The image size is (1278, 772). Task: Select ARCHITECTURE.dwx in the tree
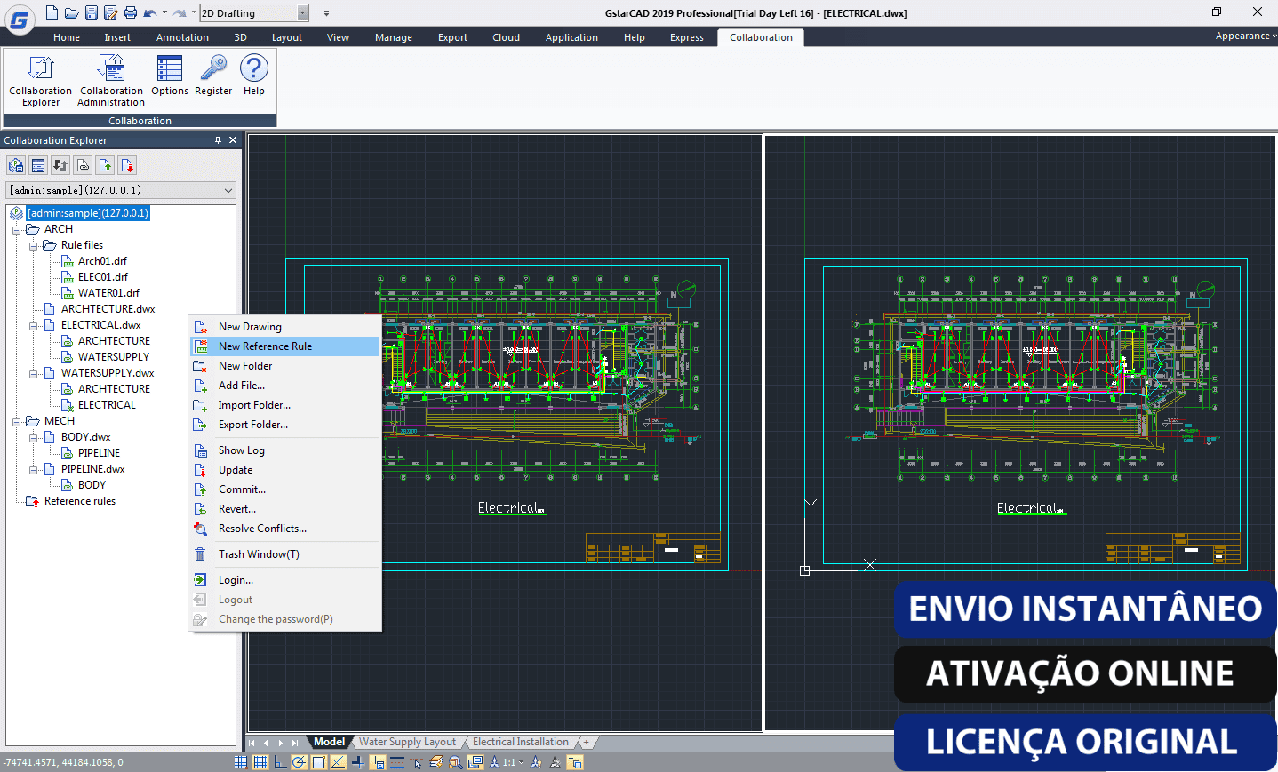coord(108,309)
